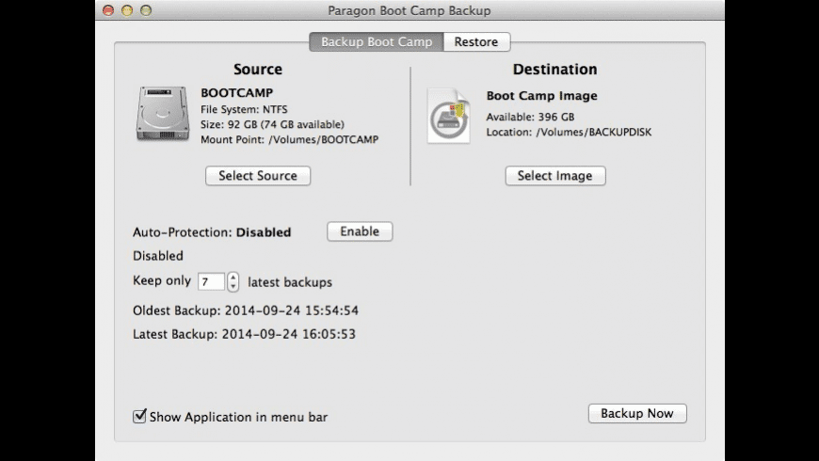Image resolution: width=819 pixels, height=461 pixels.
Task: Toggle Show Application in menu bar checkbox
Action: [x=140, y=416]
